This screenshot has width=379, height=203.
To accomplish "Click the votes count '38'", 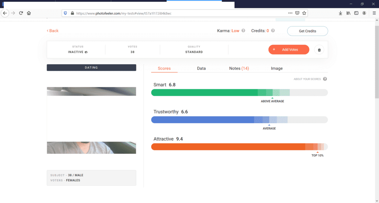I will pos(132,52).
